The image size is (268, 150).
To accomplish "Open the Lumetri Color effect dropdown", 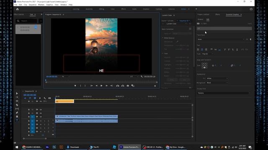I will tap(176, 24).
